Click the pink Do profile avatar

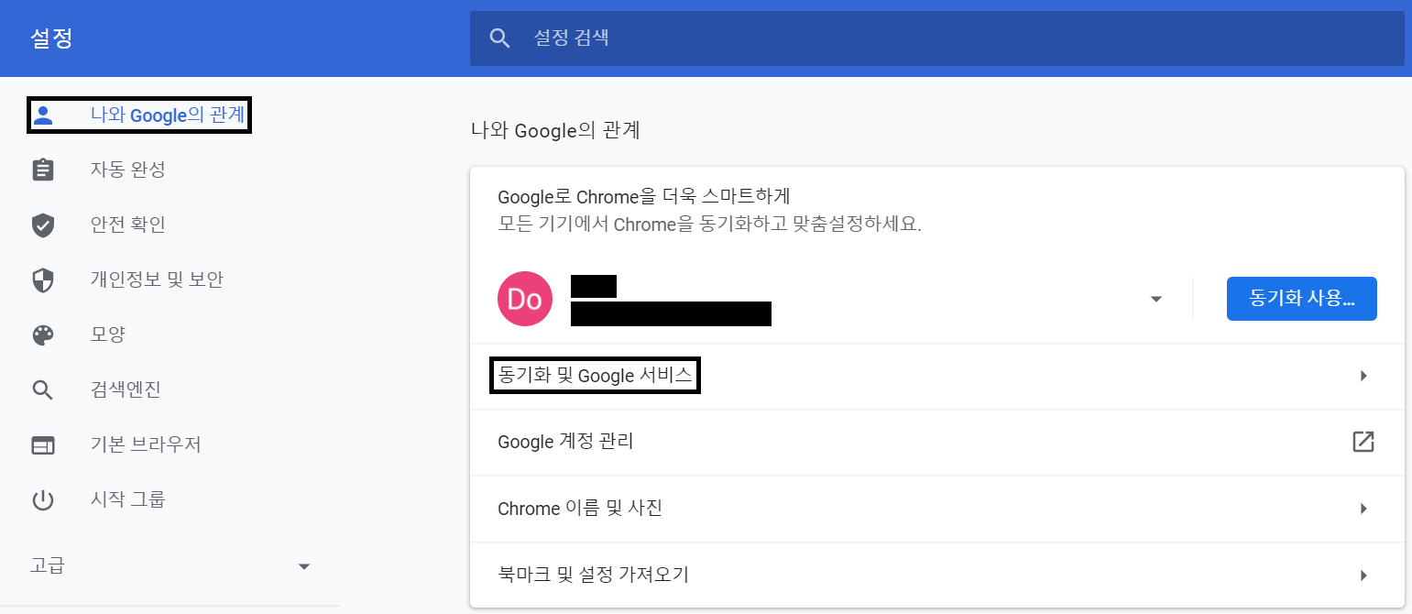524,299
